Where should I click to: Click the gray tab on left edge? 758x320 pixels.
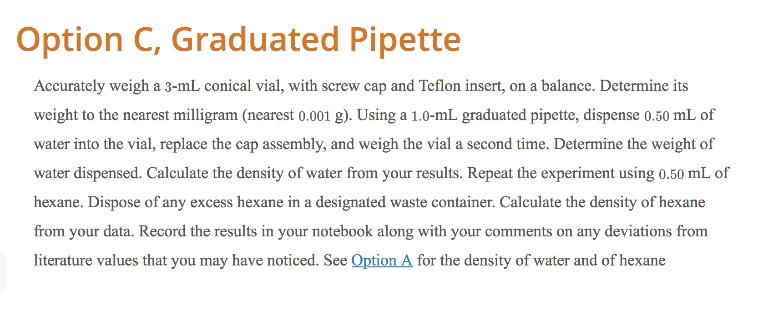pyautogui.click(x=3, y=272)
